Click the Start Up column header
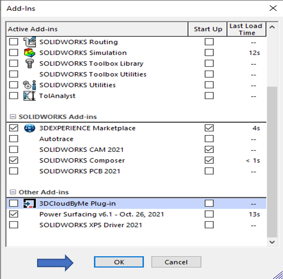This screenshot has width=283, height=279. coord(208,29)
